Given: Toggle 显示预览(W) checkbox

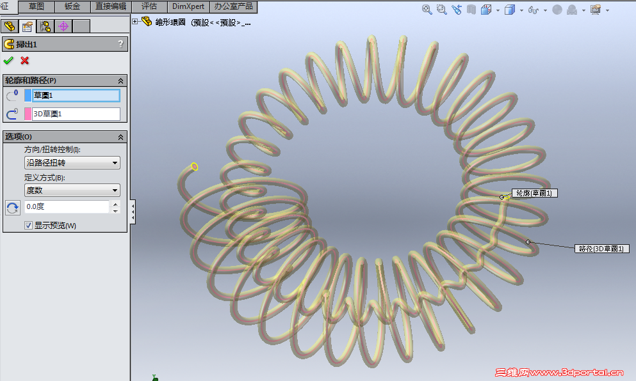Looking at the screenshot, I should (x=28, y=226).
